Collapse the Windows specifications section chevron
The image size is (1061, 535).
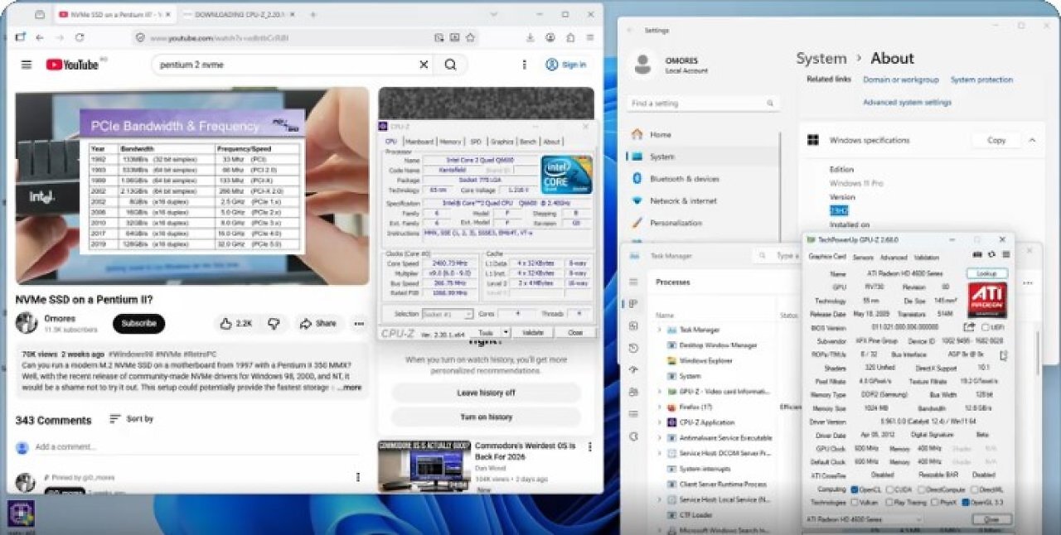[x=1032, y=141]
